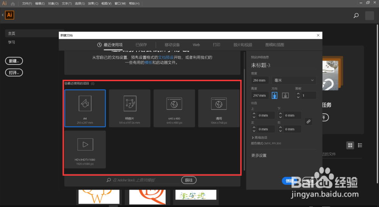Close the 新建文档 dialog with X
This screenshot has width=379, height=207.
[x=318, y=35]
